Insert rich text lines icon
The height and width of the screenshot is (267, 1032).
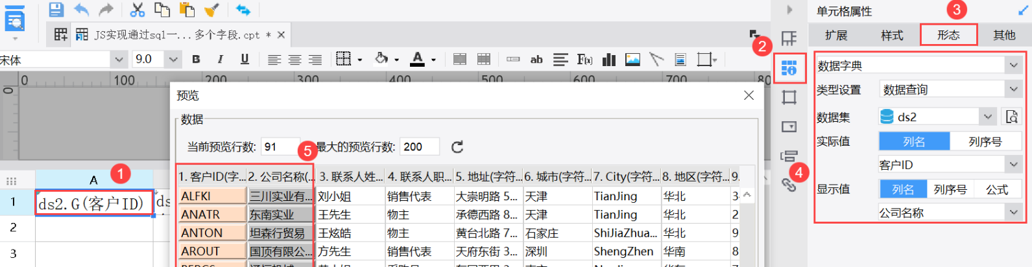560,60
